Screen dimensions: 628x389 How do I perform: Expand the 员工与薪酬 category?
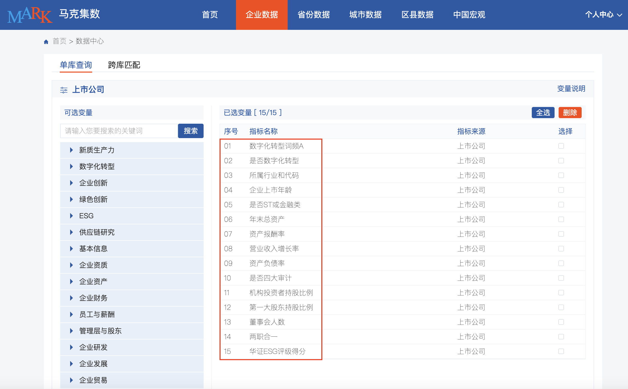coord(132,314)
